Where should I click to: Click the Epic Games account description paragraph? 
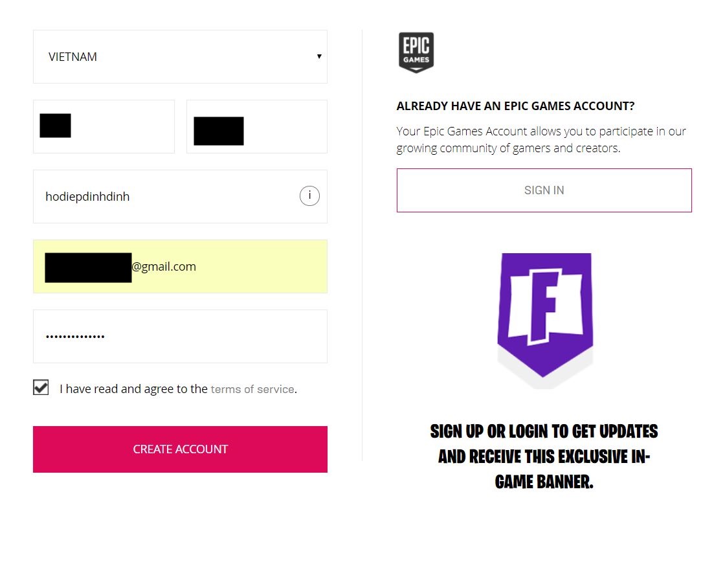pyautogui.click(x=541, y=140)
